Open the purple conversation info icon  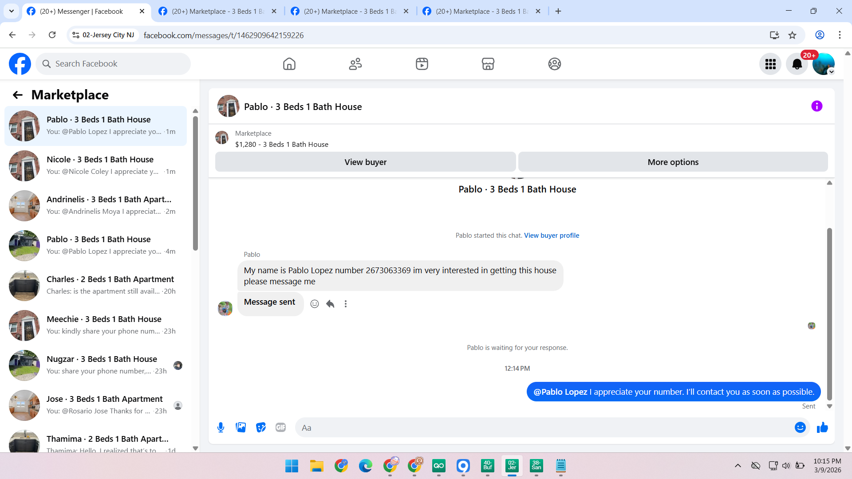(816, 106)
